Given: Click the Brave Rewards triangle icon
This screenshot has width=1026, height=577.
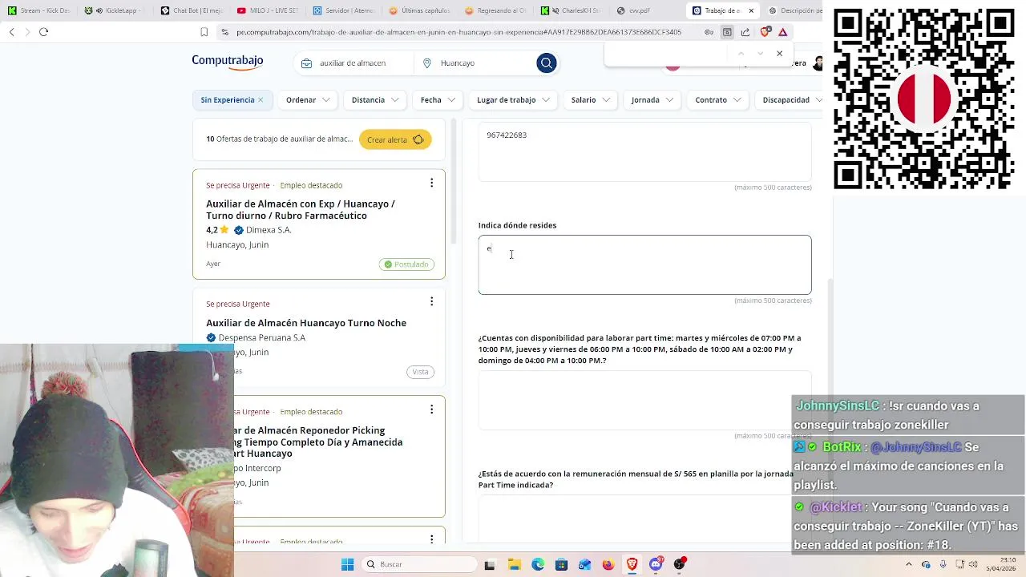Looking at the screenshot, I should click(x=783, y=32).
